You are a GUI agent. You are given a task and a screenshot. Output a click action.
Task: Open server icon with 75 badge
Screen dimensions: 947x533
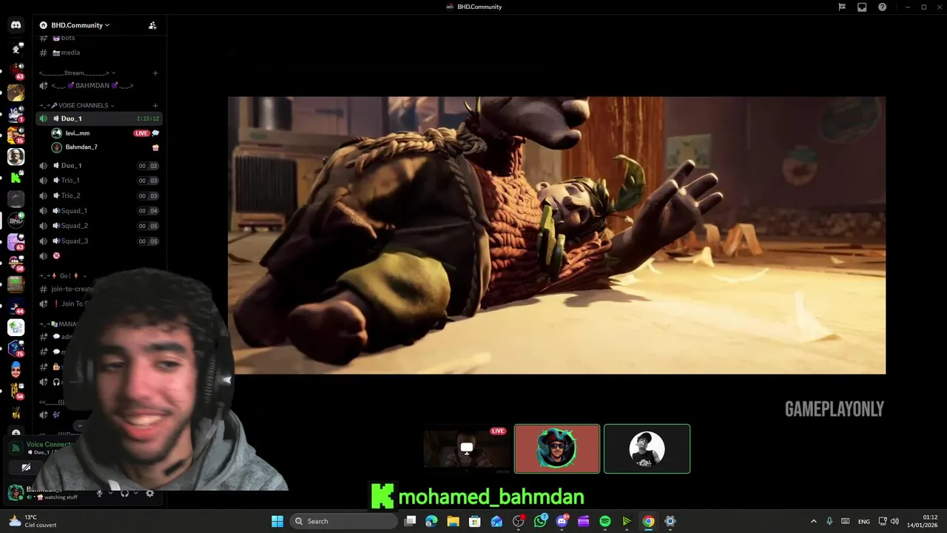tap(16, 348)
